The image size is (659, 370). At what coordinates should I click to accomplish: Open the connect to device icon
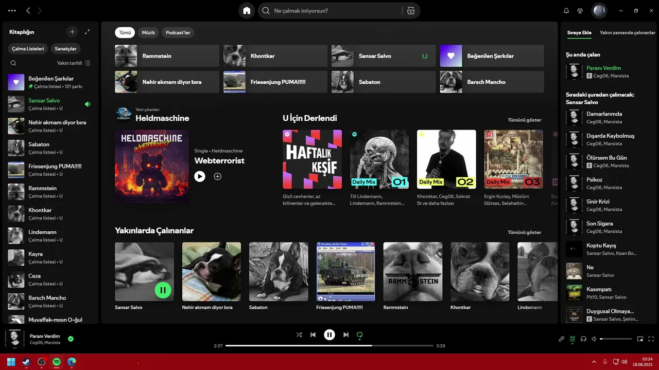[x=583, y=339]
